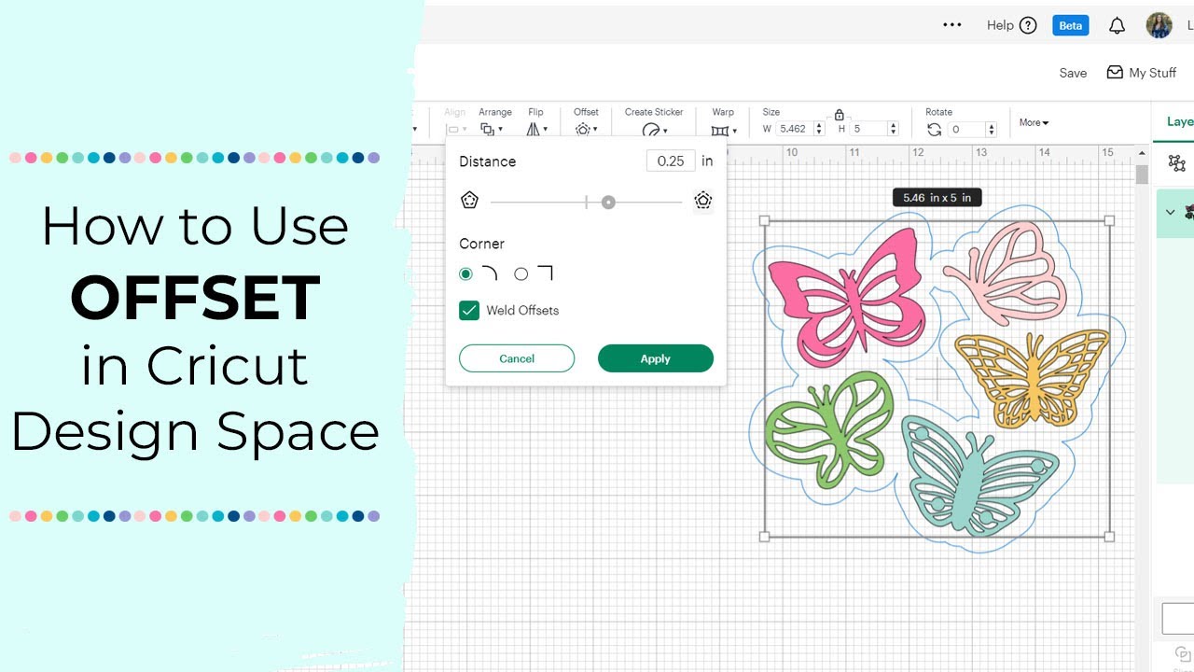Select the rounded Corner option

point(465,273)
